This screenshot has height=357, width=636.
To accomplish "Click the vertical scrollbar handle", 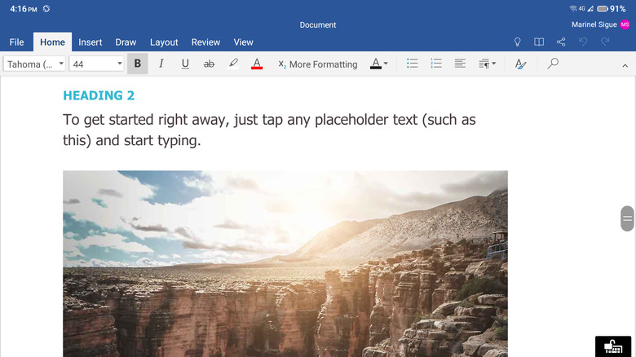I will (x=627, y=218).
